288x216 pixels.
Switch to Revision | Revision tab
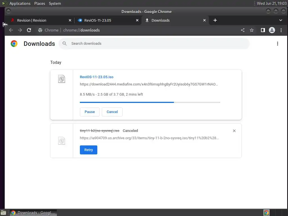pyautogui.click(x=39, y=20)
